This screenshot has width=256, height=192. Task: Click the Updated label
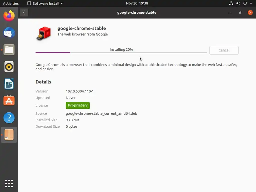tap(43, 98)
